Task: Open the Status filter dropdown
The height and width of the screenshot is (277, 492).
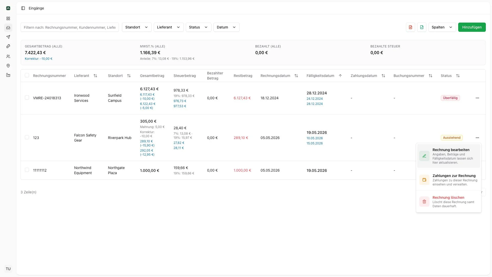Action: tap(199, 27)
